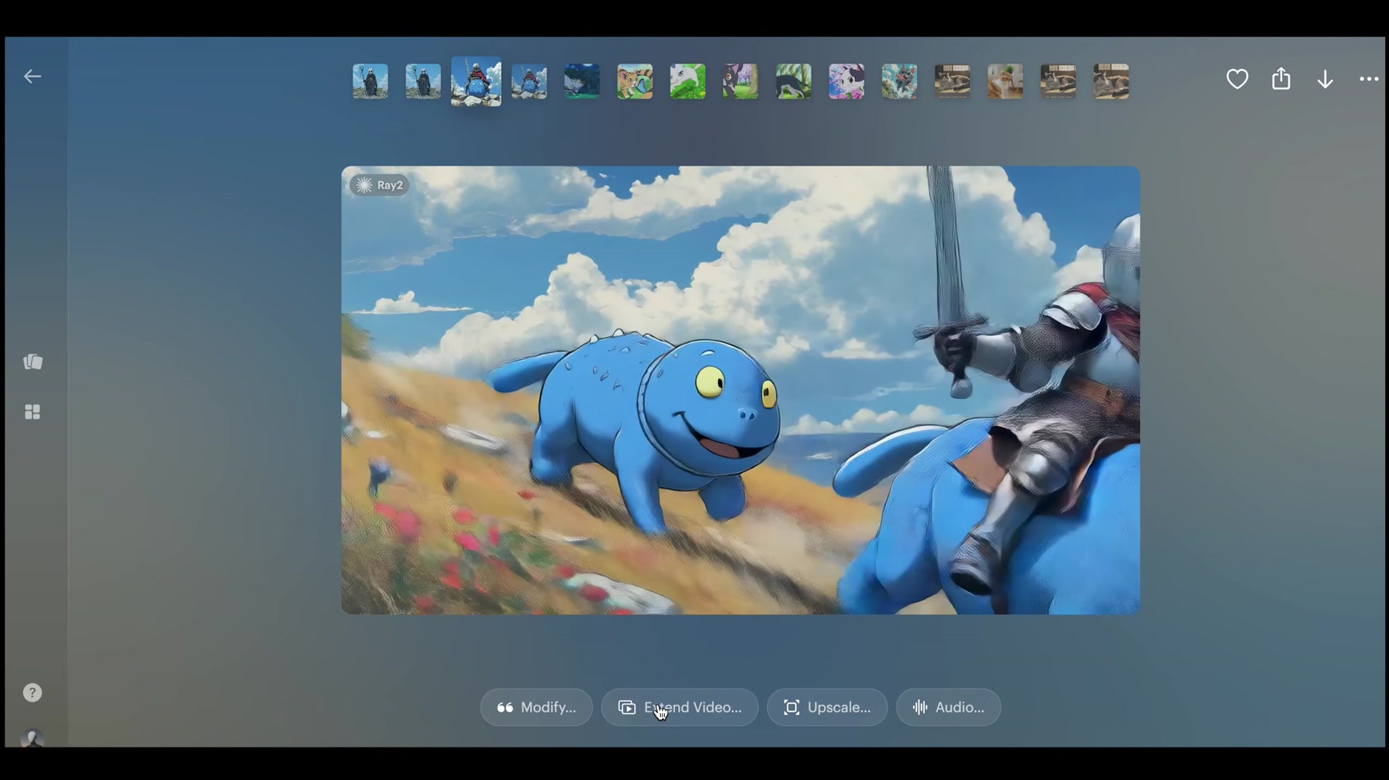The width and height of the screenshot is (1389, 780).
Task: Select the cat leaping in water splash thumbnail
Action: click(899, 81)
